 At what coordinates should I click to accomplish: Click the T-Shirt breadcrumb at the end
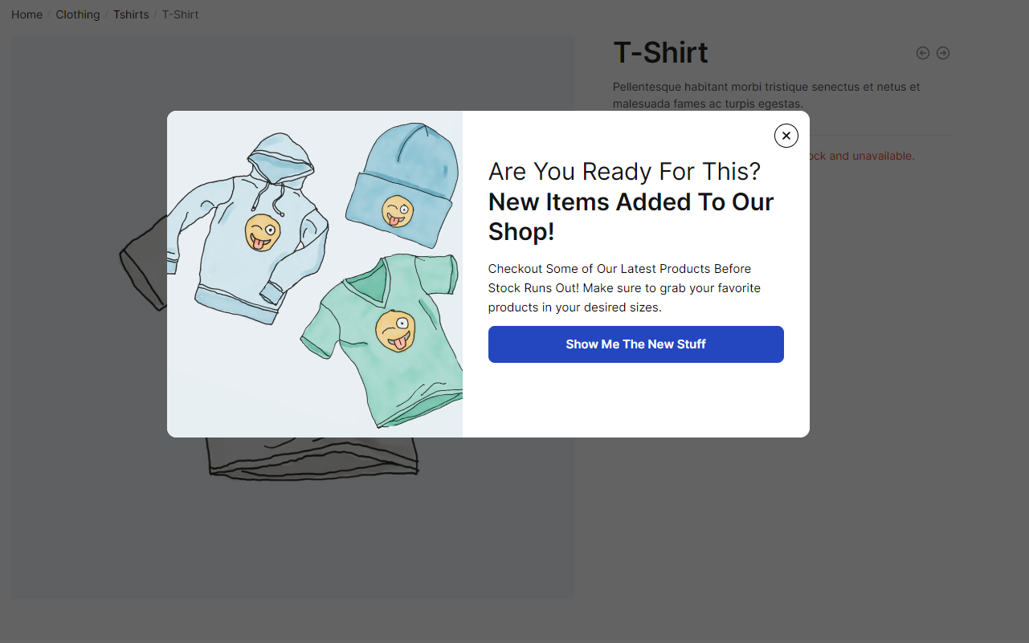coord(181,14)
